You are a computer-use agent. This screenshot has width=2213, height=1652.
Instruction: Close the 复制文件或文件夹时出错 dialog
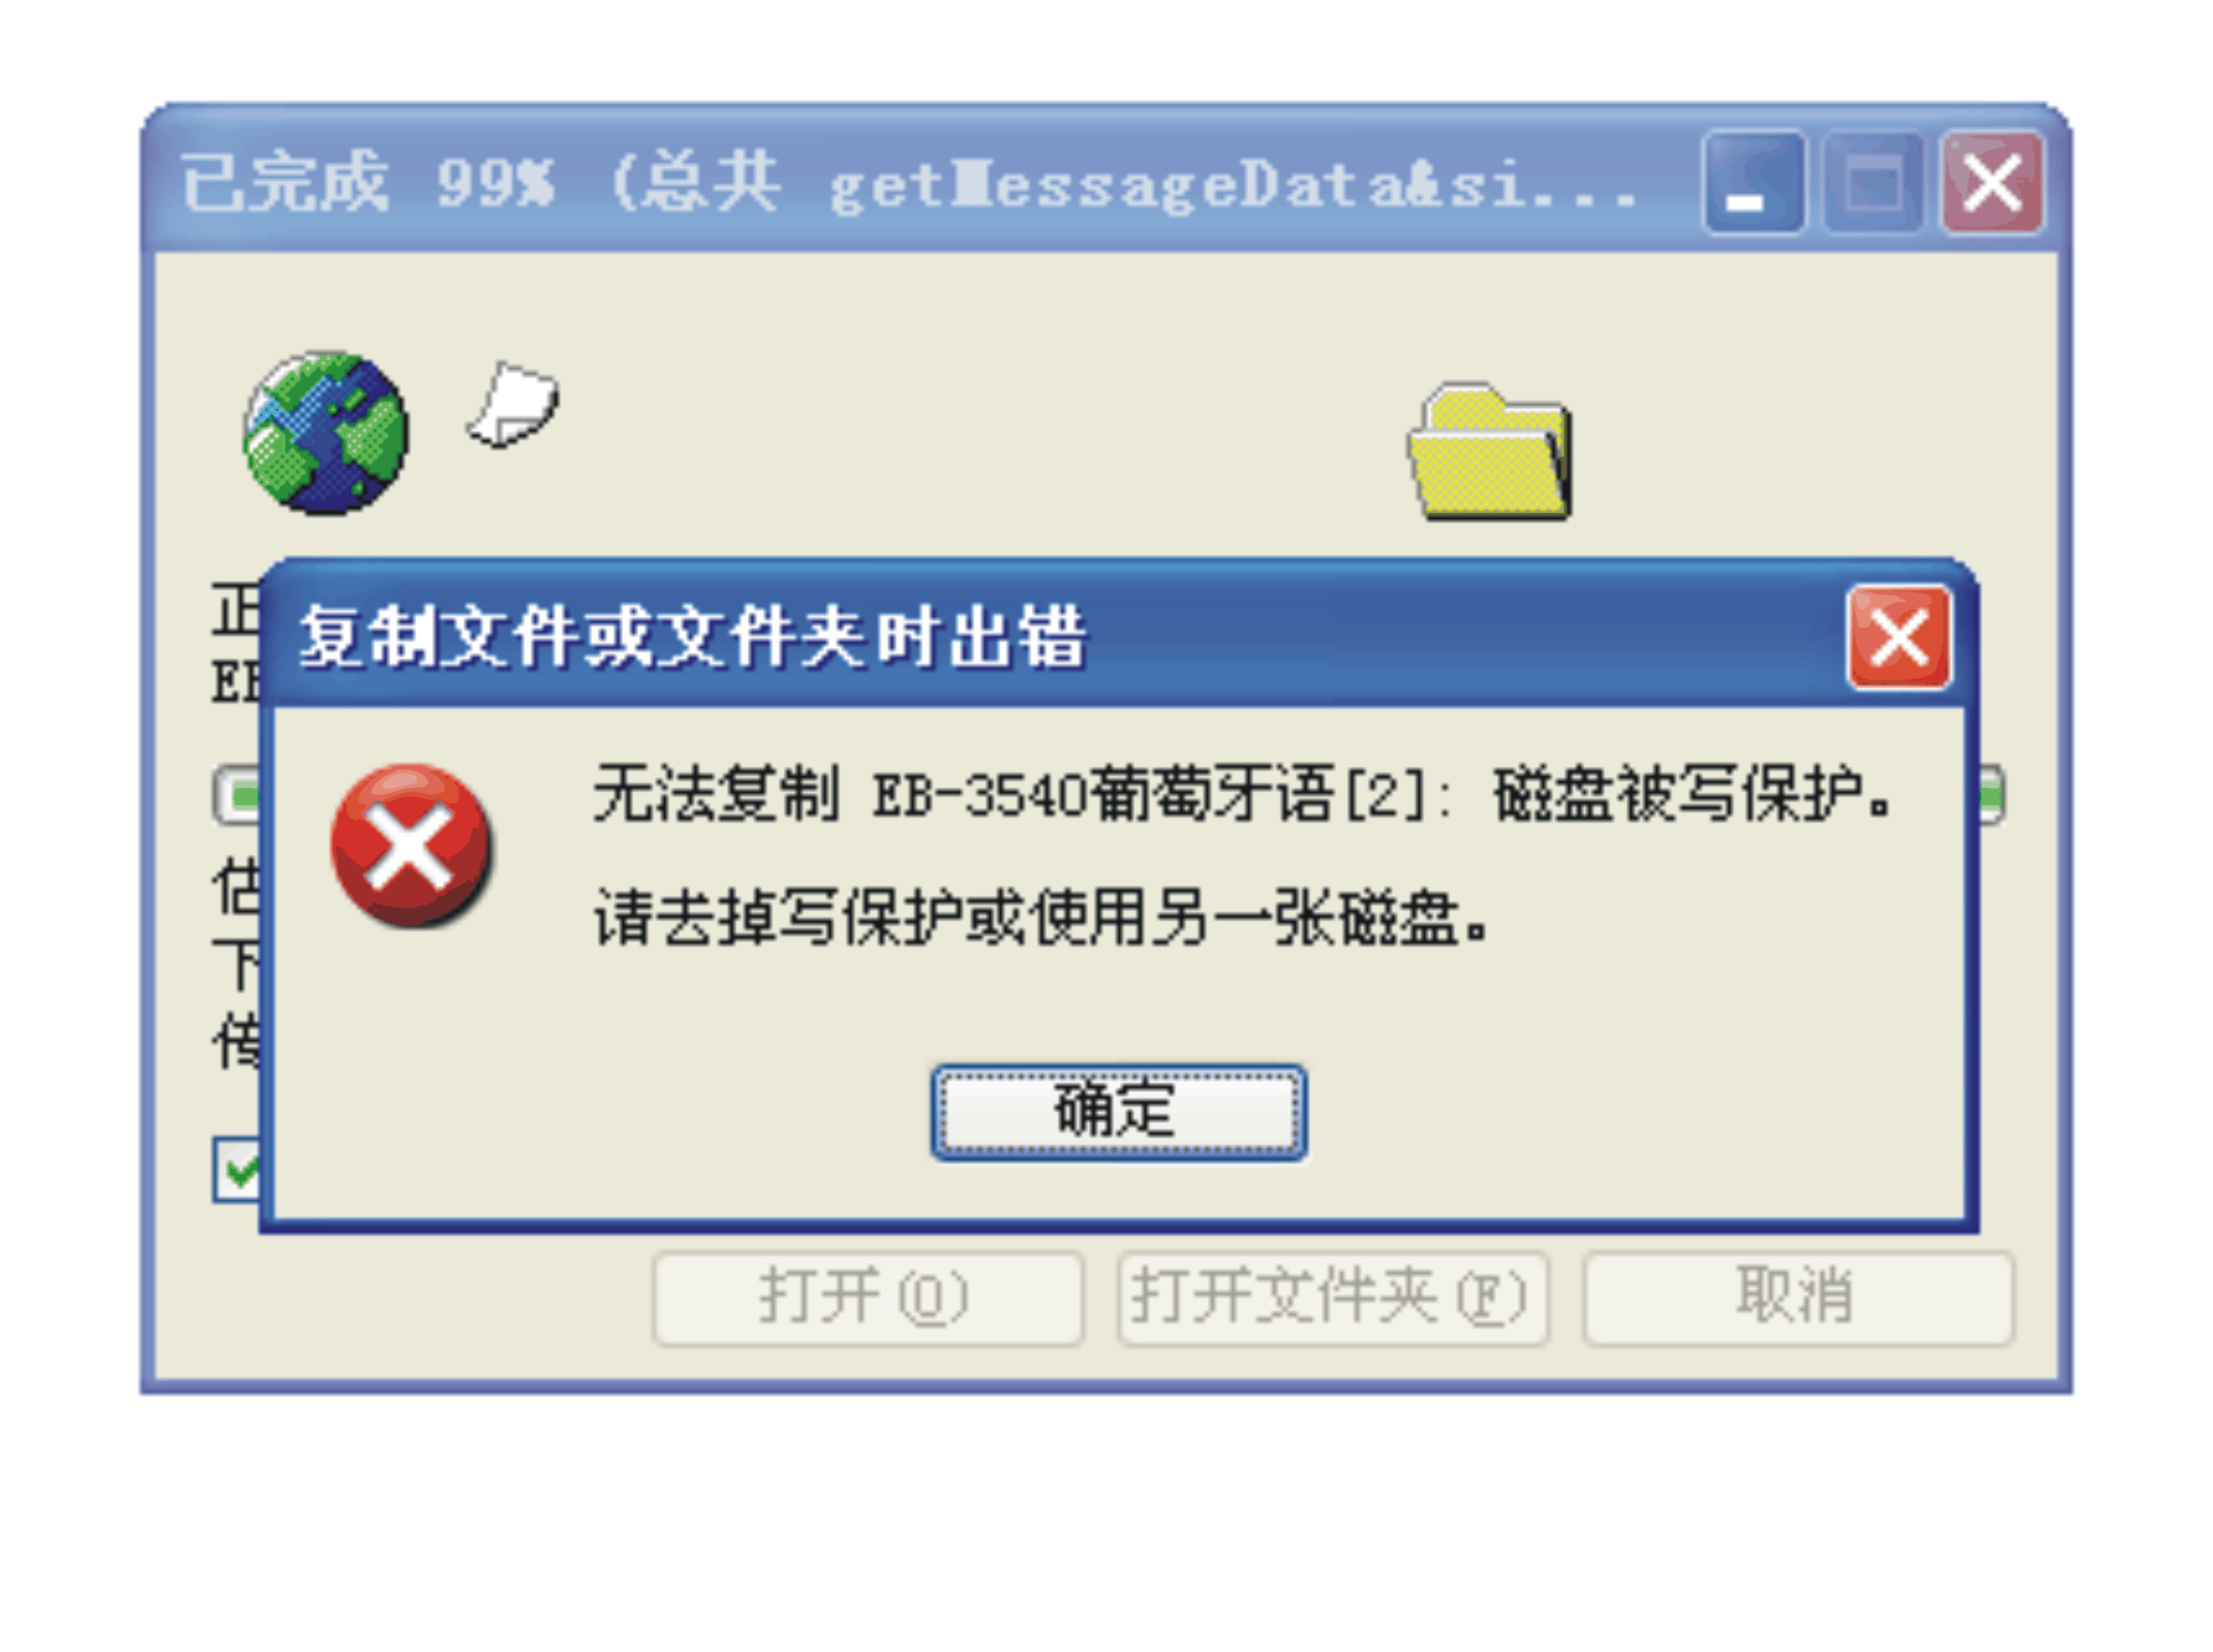1898,638
